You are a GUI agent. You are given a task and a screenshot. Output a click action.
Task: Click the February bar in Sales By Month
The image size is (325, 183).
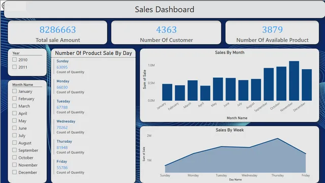[180, 93]
